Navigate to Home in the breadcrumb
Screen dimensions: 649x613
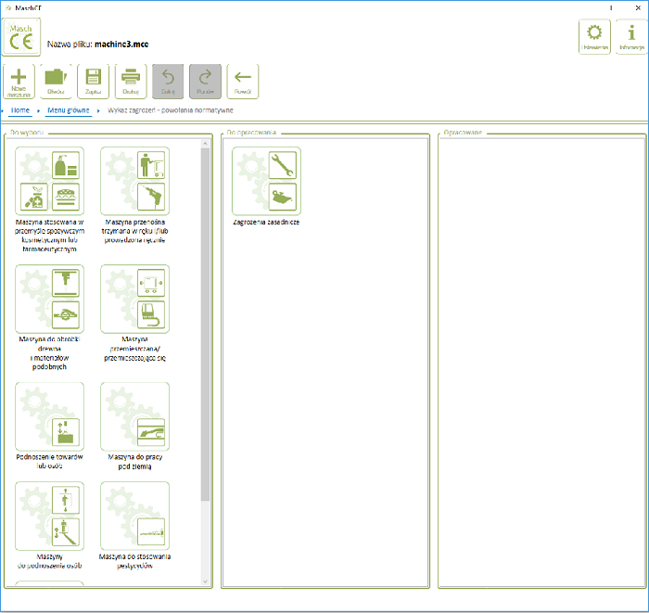tap(20, 110)
